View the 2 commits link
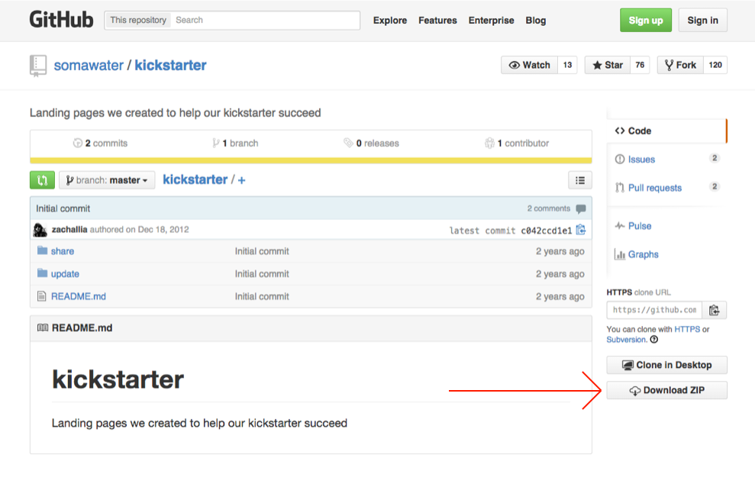This screenshot has height=487, width=755. [100, 143]
